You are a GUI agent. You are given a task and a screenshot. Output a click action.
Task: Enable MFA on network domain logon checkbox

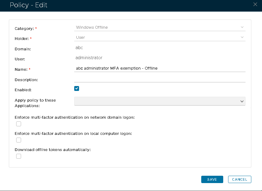pos(19,124)
